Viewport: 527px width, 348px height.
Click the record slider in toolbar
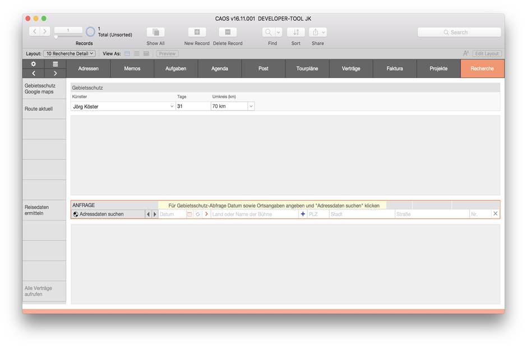tap(68, 36)
